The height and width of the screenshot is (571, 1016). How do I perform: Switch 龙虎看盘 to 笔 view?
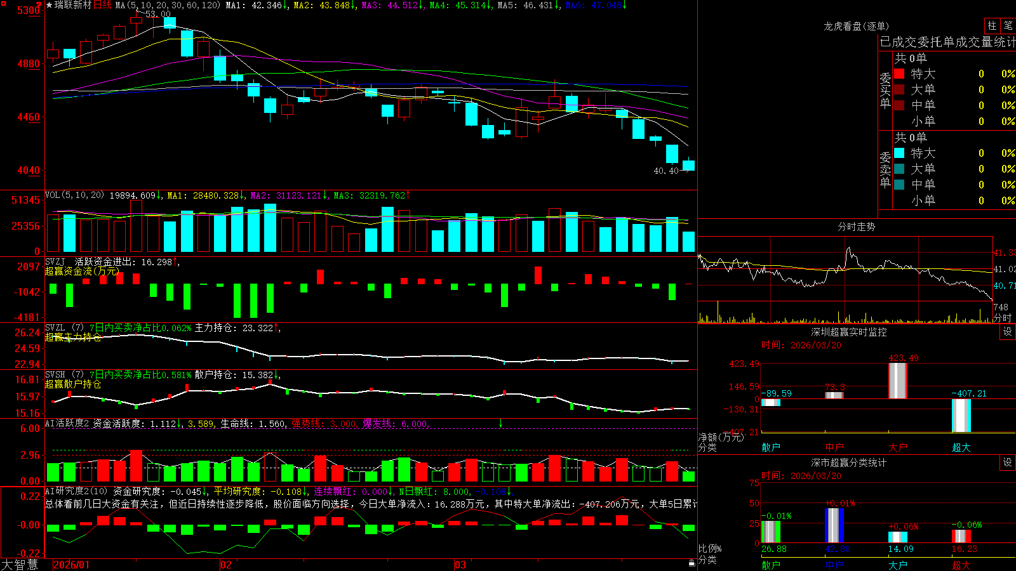pyautogui.click(x=1008, y=25)
